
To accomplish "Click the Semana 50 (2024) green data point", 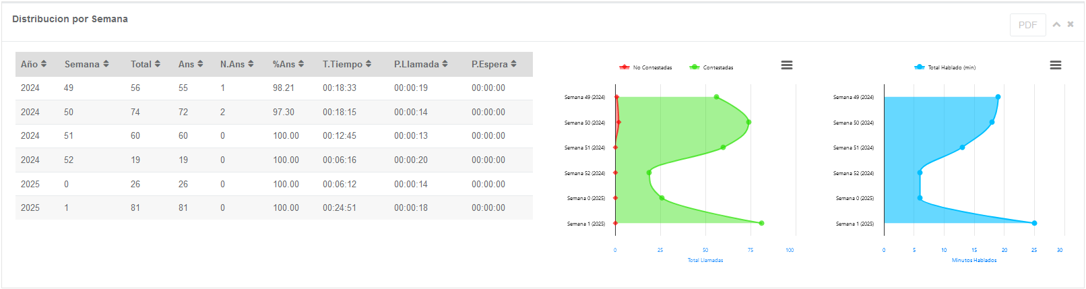I will pyautogui.click(x=748, y=122).
